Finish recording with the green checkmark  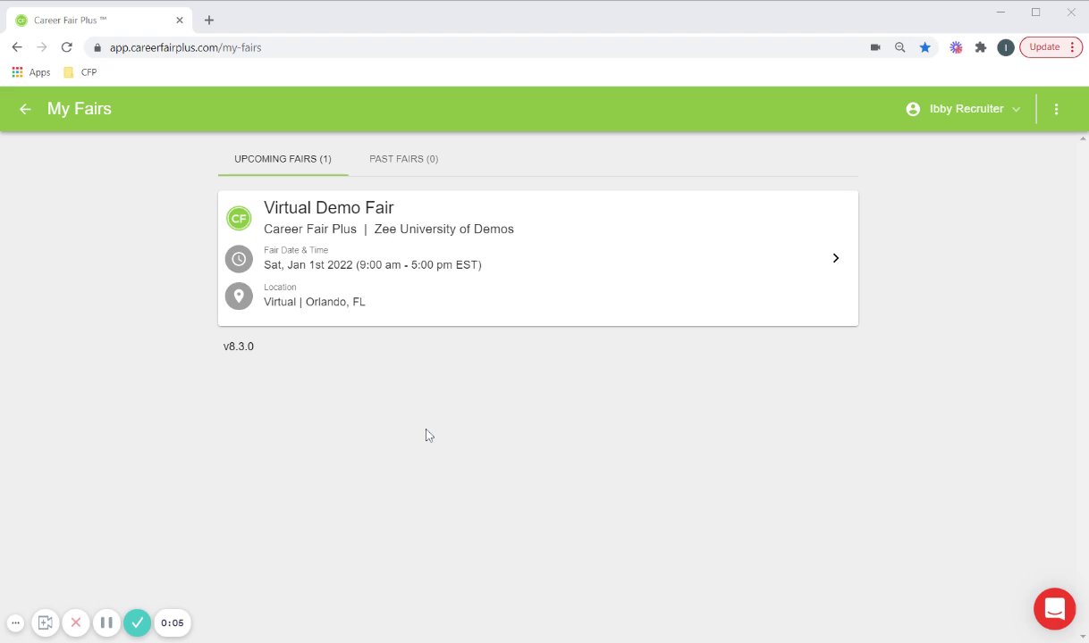[137, 622]
